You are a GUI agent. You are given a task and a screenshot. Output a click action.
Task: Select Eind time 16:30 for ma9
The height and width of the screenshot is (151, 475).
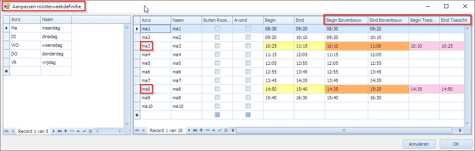click(309, 98)
